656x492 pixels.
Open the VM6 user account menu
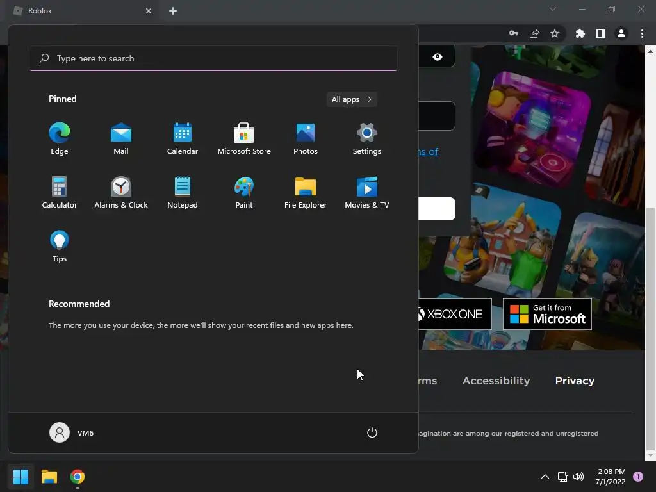point(72,432)
